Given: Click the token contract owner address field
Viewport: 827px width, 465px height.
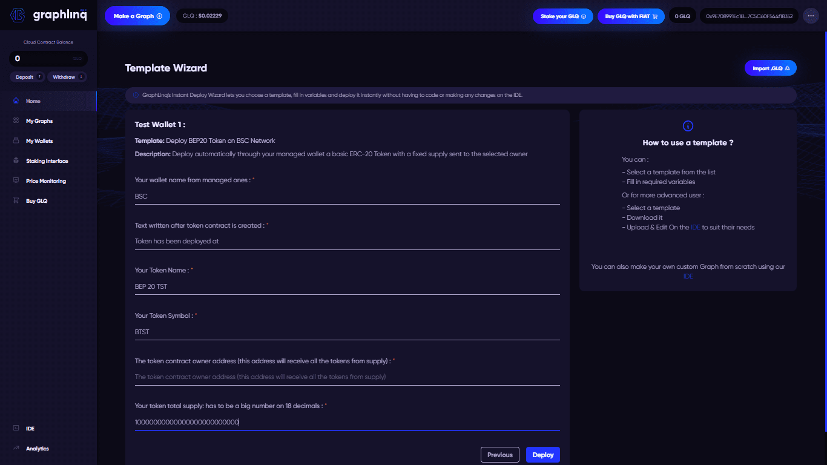Looking at the screenshot, I should pyautogui.click(x=346, y=377).
